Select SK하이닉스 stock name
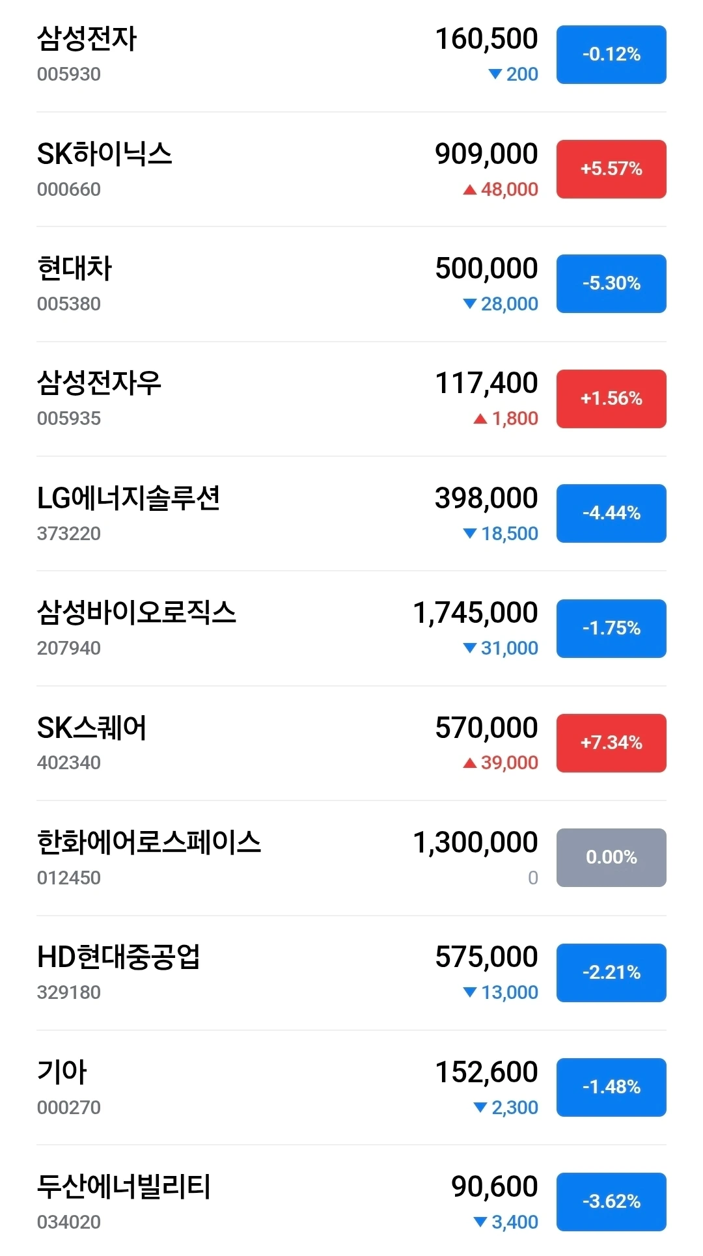Image resolution: width=703 pixels, height=1256 pixels. 104,154
